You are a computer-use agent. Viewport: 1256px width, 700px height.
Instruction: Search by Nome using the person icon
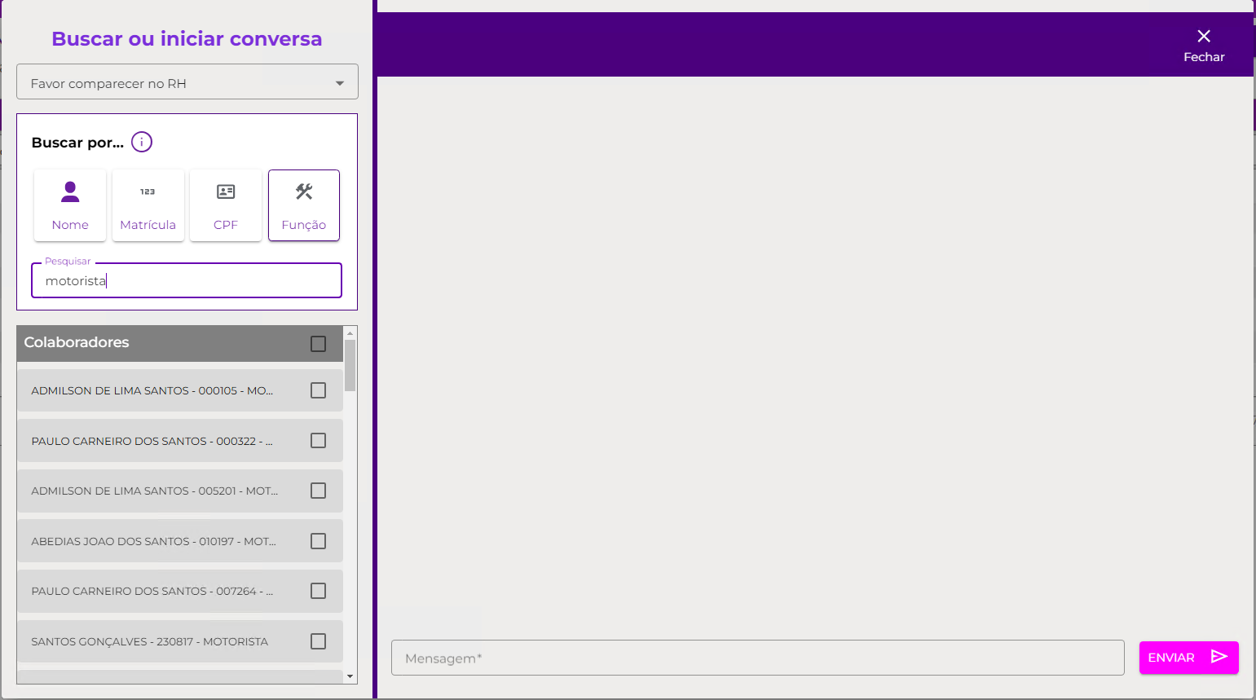pos(70,205)
